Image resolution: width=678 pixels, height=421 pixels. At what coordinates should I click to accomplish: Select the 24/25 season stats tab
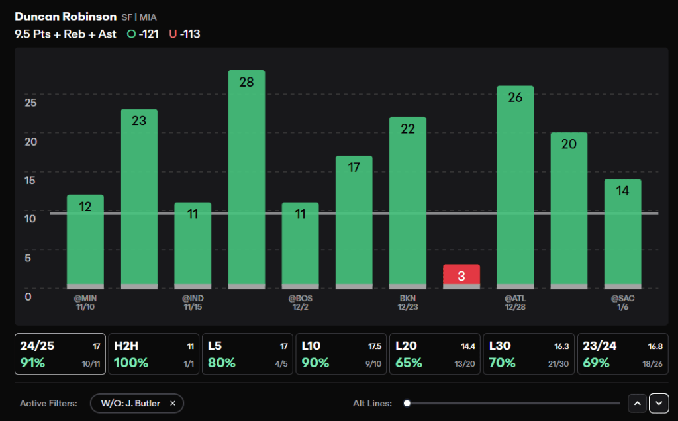point(60,353)
